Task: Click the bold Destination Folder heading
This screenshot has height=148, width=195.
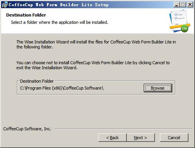Action: coord(26,15)
